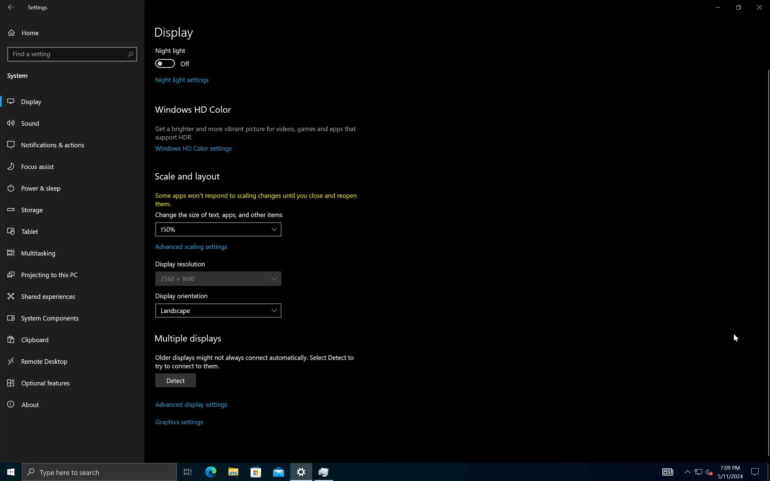Click the Clipboard icon in sidebar
This screenshot has width=770, height=481.
11,339
